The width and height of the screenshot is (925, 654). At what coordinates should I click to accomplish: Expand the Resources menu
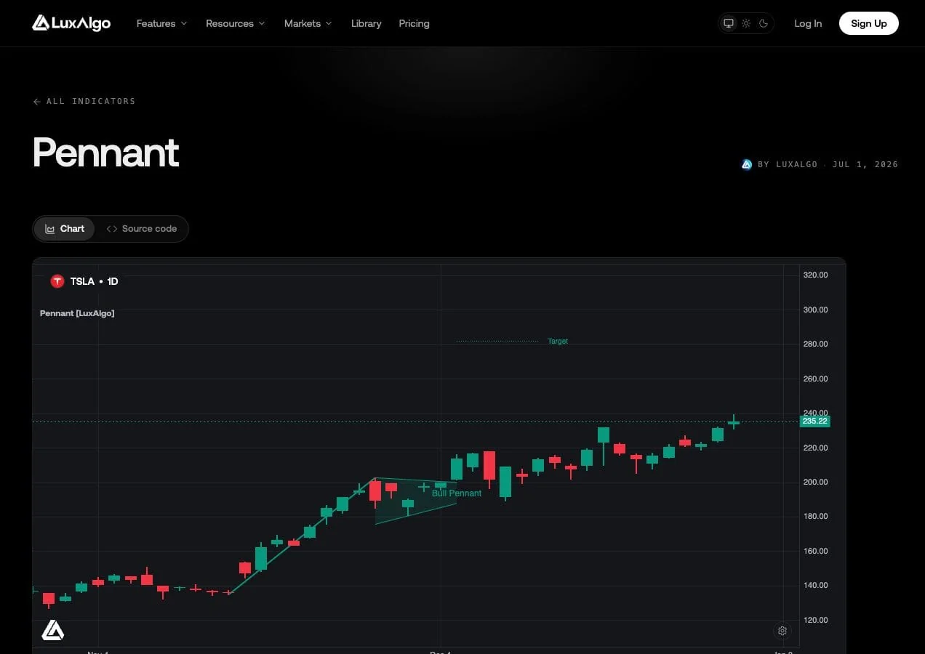point(235,23)
